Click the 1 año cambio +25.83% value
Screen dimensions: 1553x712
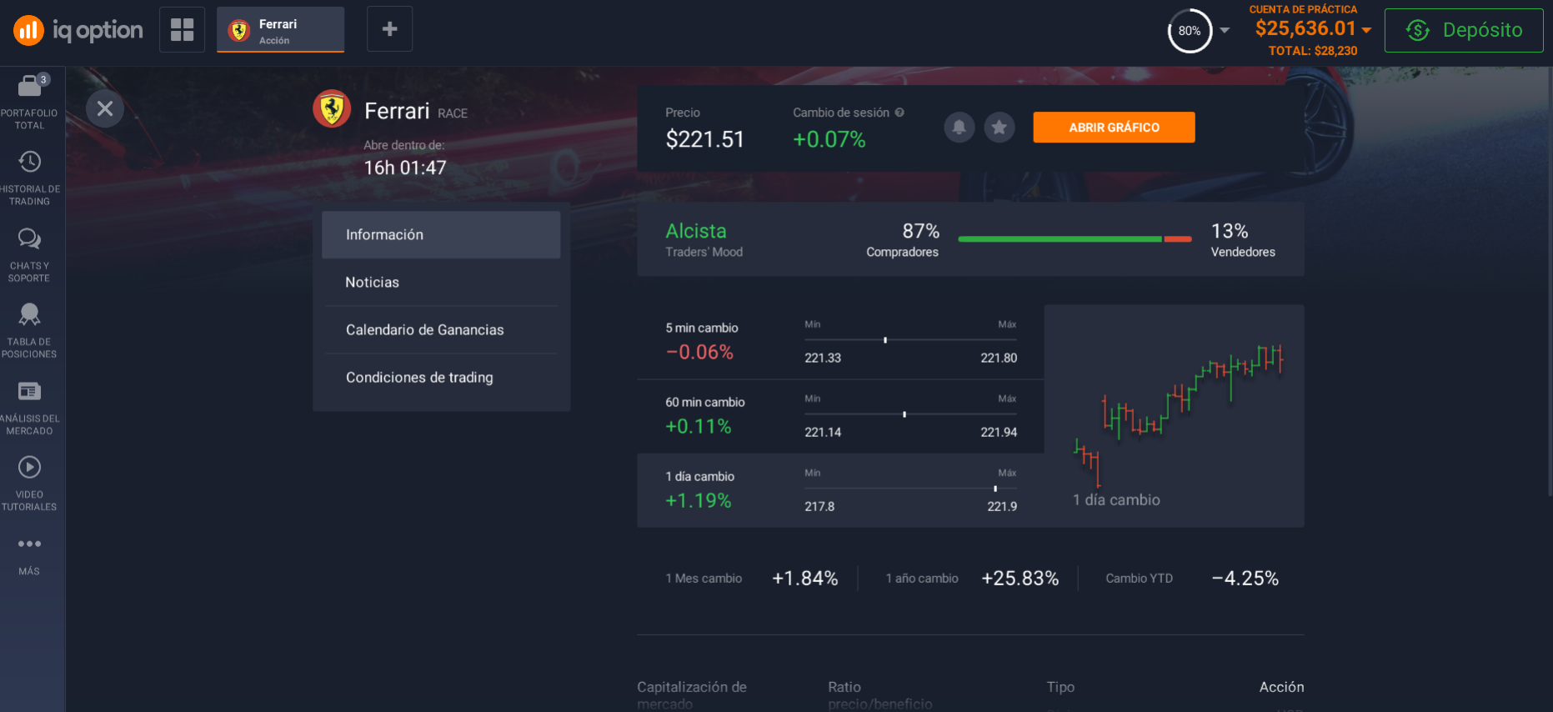tap(1020, 579)
